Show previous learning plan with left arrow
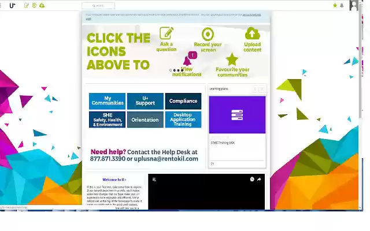The width and height of the screenshot is (370, 231). pyautogui.click(x=255, y=89)
